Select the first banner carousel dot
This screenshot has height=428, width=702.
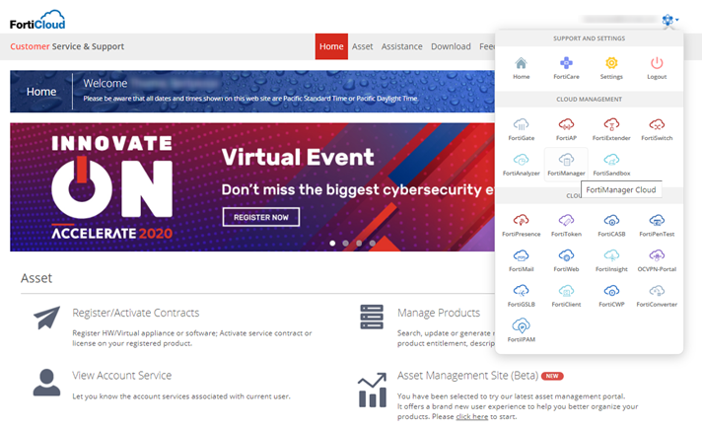[x=332, y=242]
